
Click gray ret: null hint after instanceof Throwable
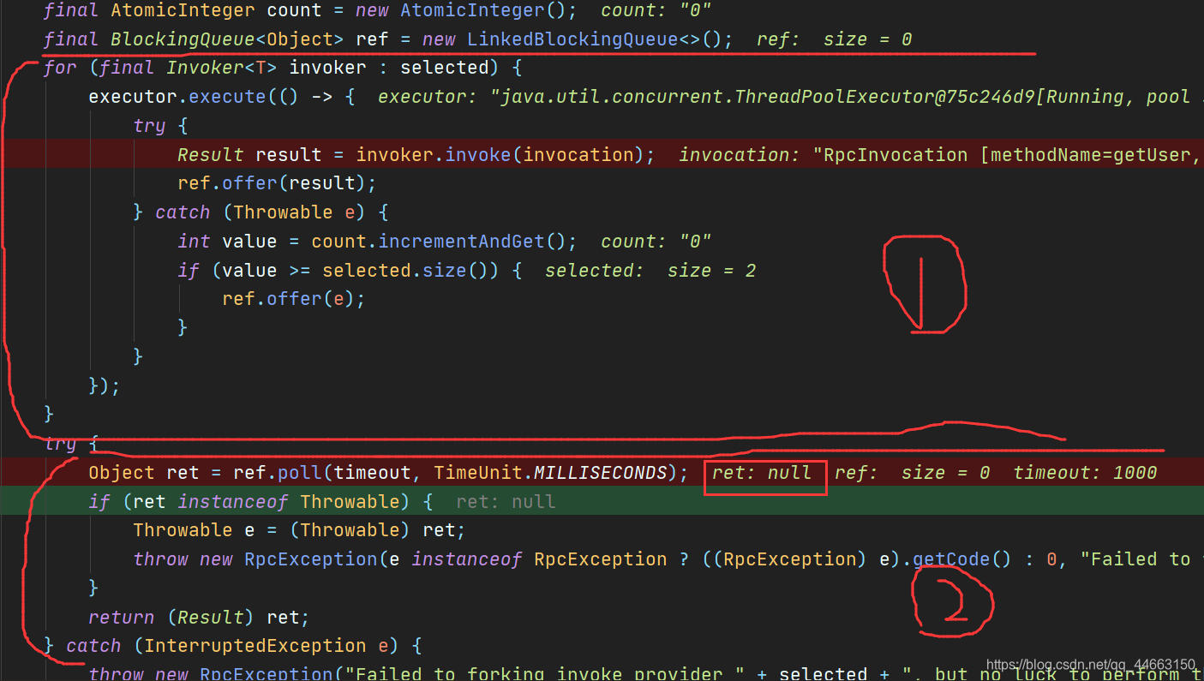pyautogui.click(x=506, y=502)
